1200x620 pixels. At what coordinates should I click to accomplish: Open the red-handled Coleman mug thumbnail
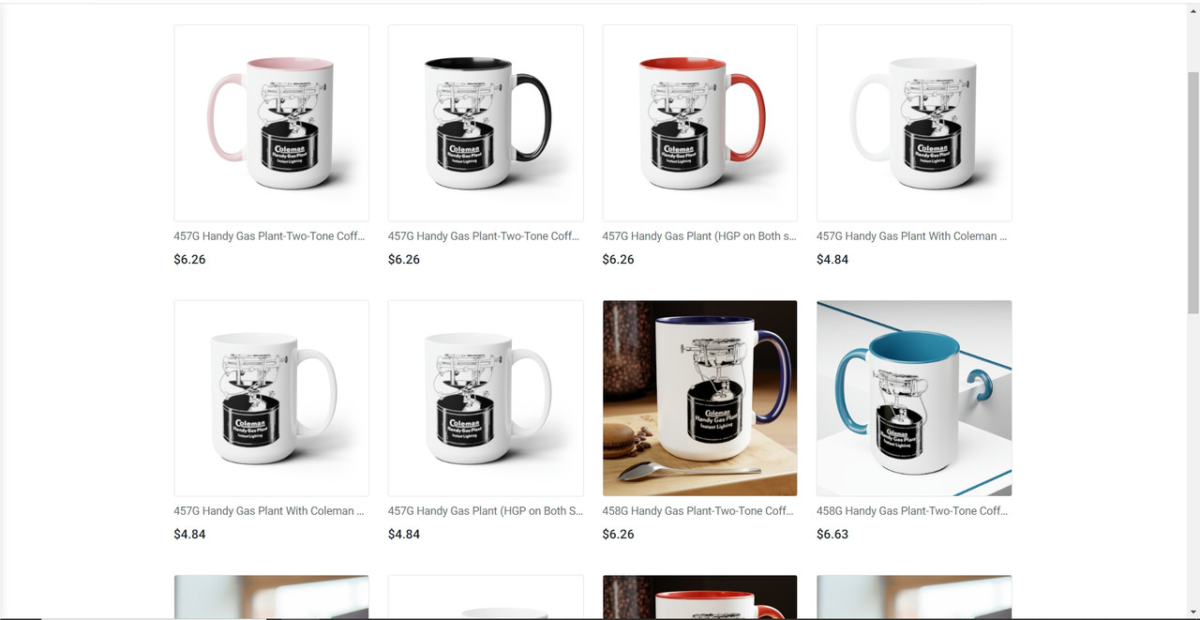pyautogui.click(x=699, y=123)
